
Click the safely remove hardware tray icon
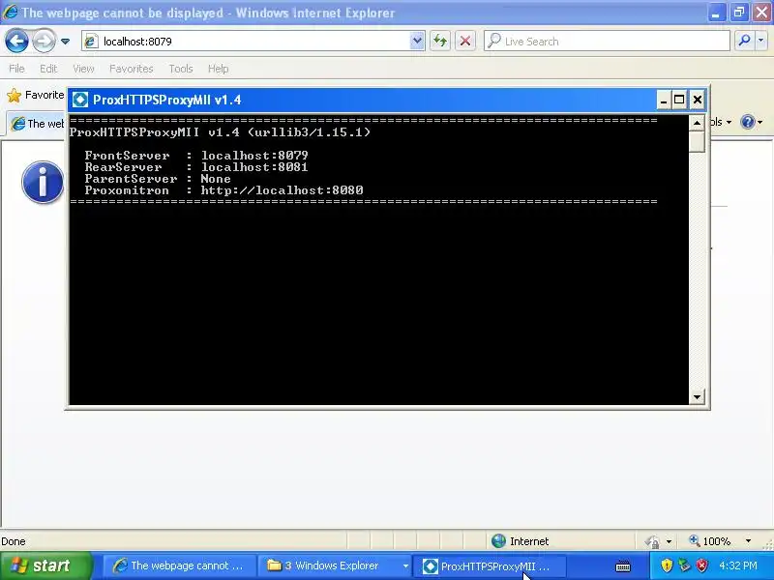click(684, 565)
